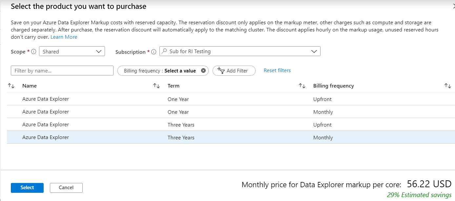Viewport: 455px width, 201px height.
Task: Click the 56.22 USD price value
Action: (x=429, y=184)
